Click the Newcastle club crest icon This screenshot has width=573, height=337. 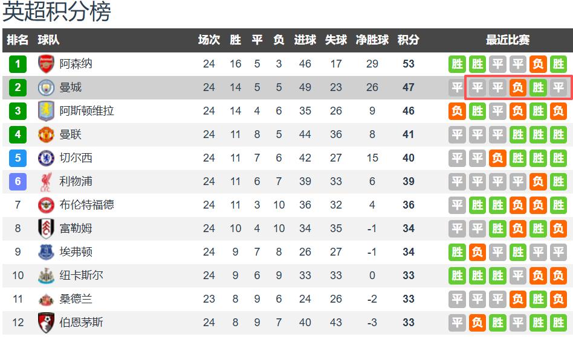pos(46,276)
